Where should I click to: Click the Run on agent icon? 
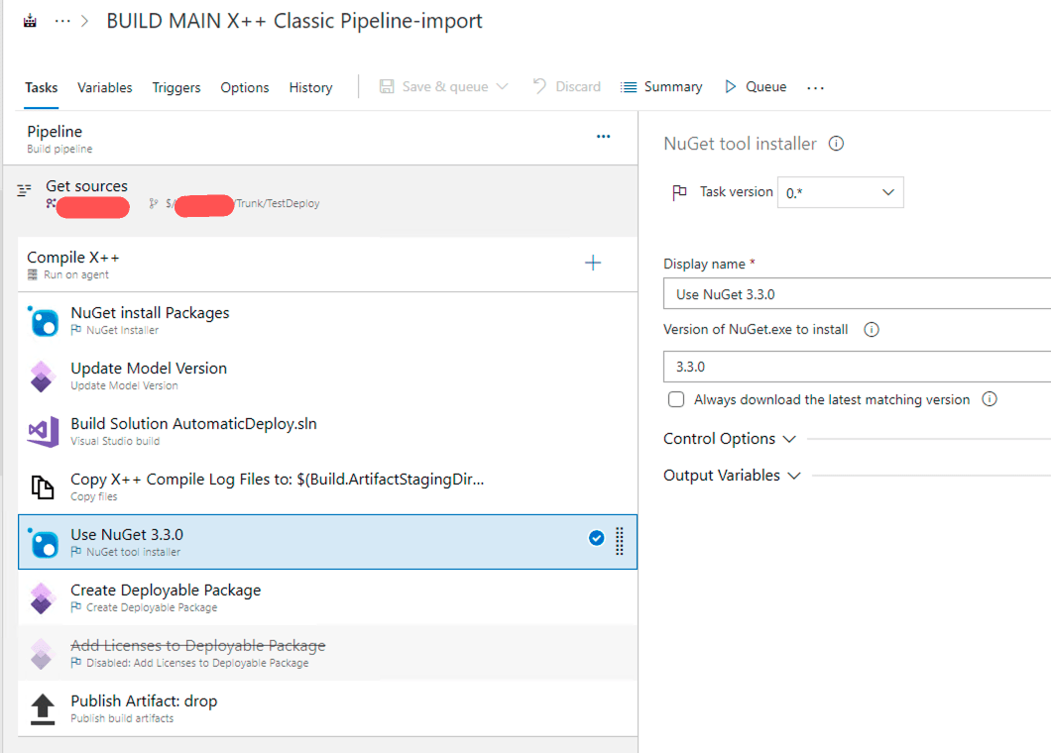pyautogui.click(x=32, y=274)
